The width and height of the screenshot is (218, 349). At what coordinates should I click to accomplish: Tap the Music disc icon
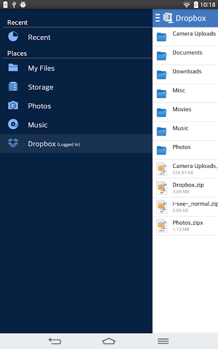point(13,124)
